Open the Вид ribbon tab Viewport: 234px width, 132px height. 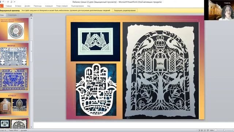[x=88, y=6]
